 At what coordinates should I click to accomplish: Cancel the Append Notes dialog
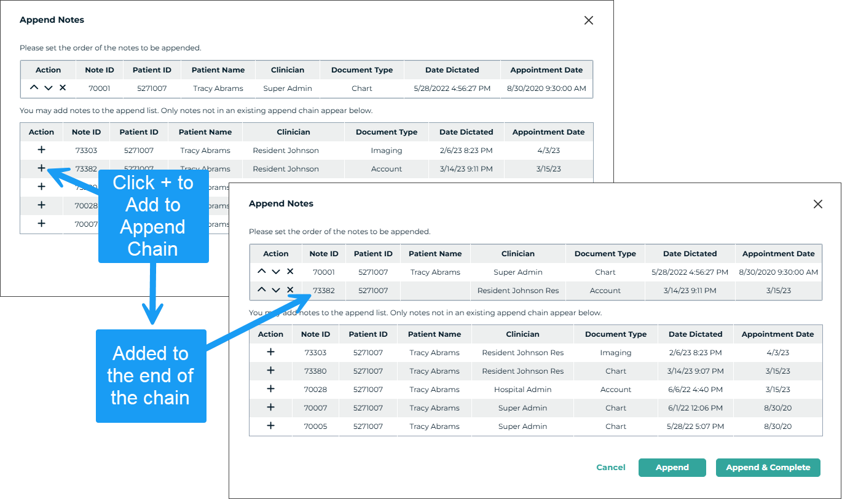point(611,468)
